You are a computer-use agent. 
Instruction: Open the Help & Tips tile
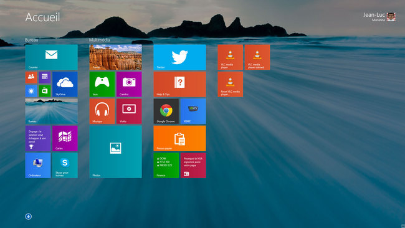(179, 84)
